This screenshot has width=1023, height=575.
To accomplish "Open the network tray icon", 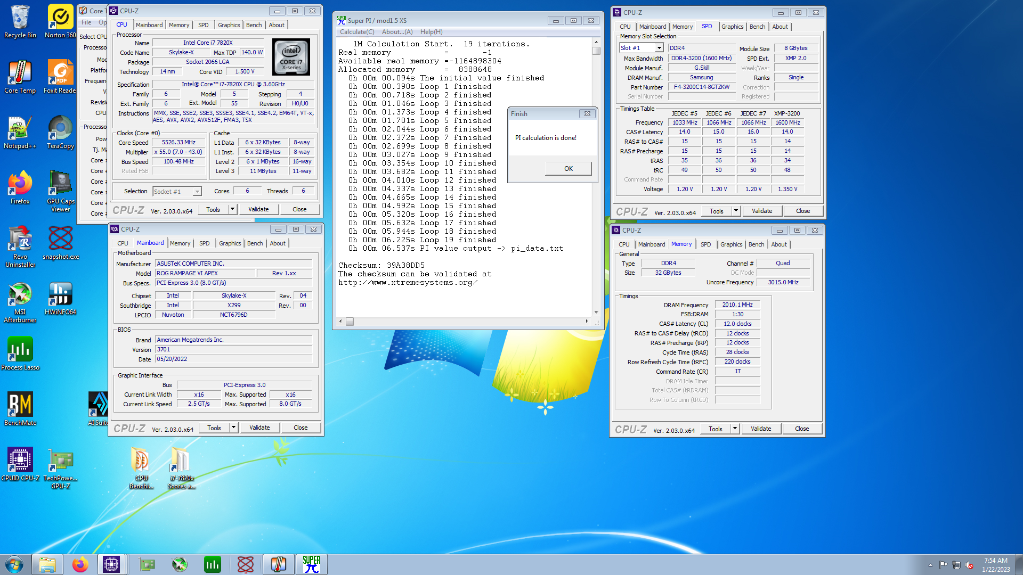I will click(x=956, y=565).
